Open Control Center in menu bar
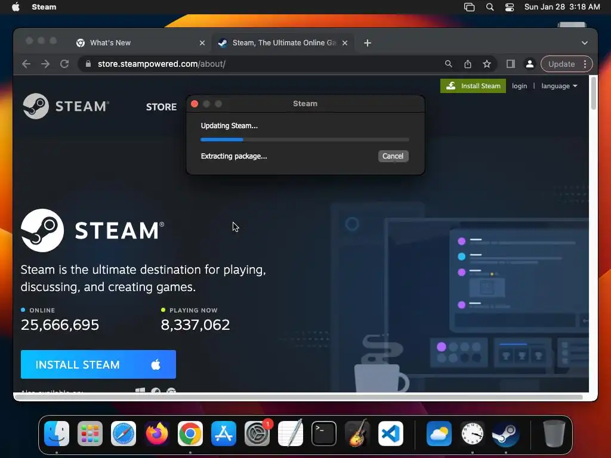Image resolution: width=611 pixels, height=458 pixels. pos(510,7)
